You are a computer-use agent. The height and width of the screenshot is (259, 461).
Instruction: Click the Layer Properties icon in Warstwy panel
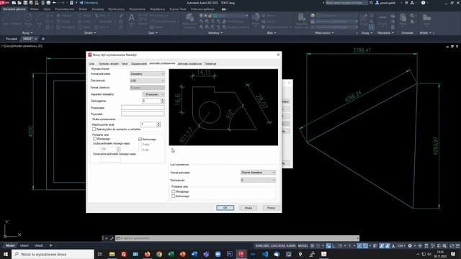pyautogui.click(x=189, y=18)
